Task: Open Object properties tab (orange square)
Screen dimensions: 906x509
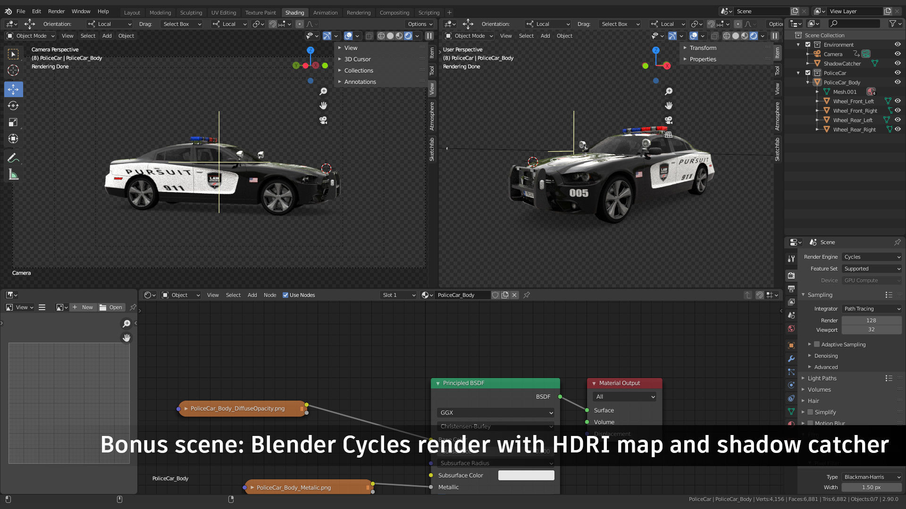Action: tap(791, 345)
